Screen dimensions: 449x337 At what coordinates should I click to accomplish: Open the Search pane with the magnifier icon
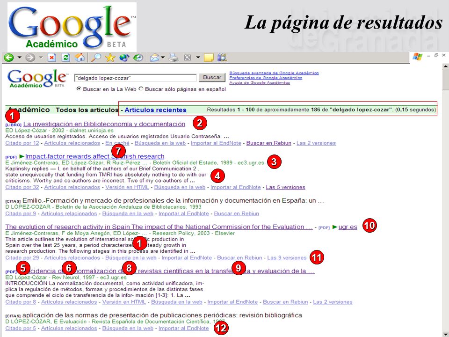pos(95,58)
